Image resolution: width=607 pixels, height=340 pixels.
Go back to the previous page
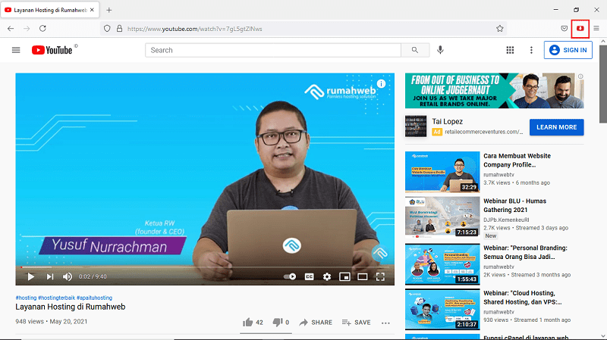11,29
